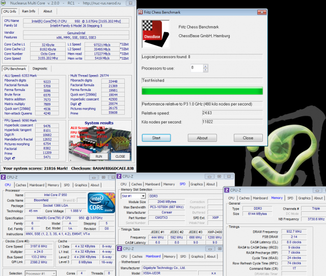Switch to the Diagnostic tab in Nuclearus
The height and width of the screenshot is (276, 326).
click(40, 68)
